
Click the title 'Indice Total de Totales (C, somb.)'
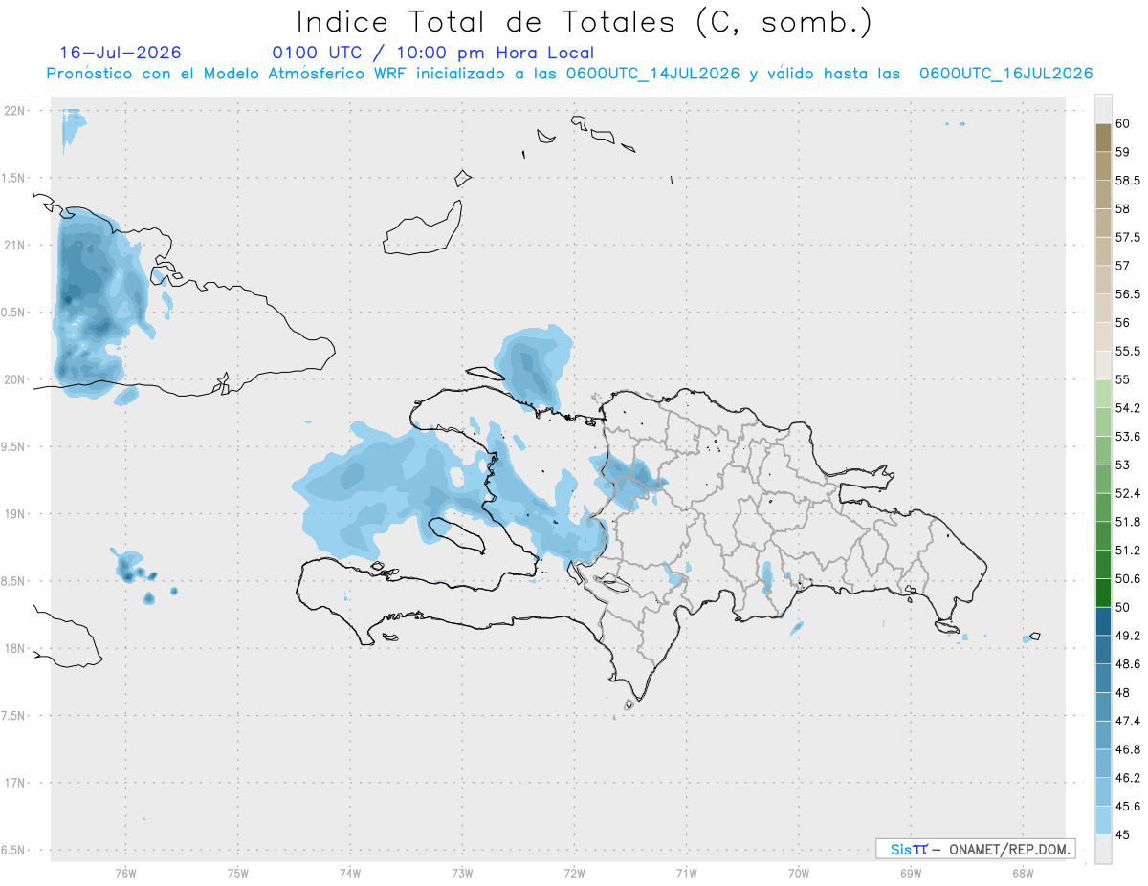point(584,21)
